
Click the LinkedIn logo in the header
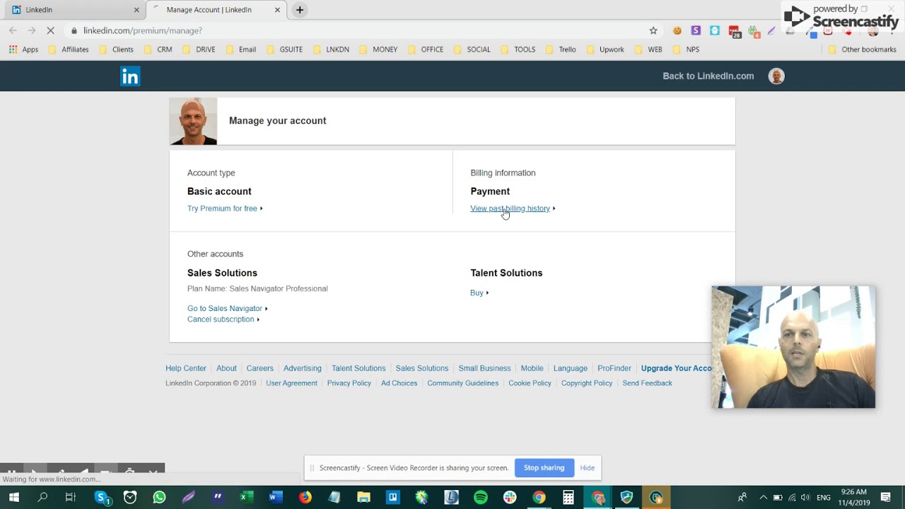130,76
